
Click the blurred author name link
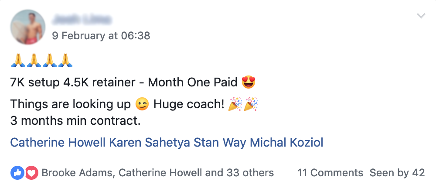82,19
